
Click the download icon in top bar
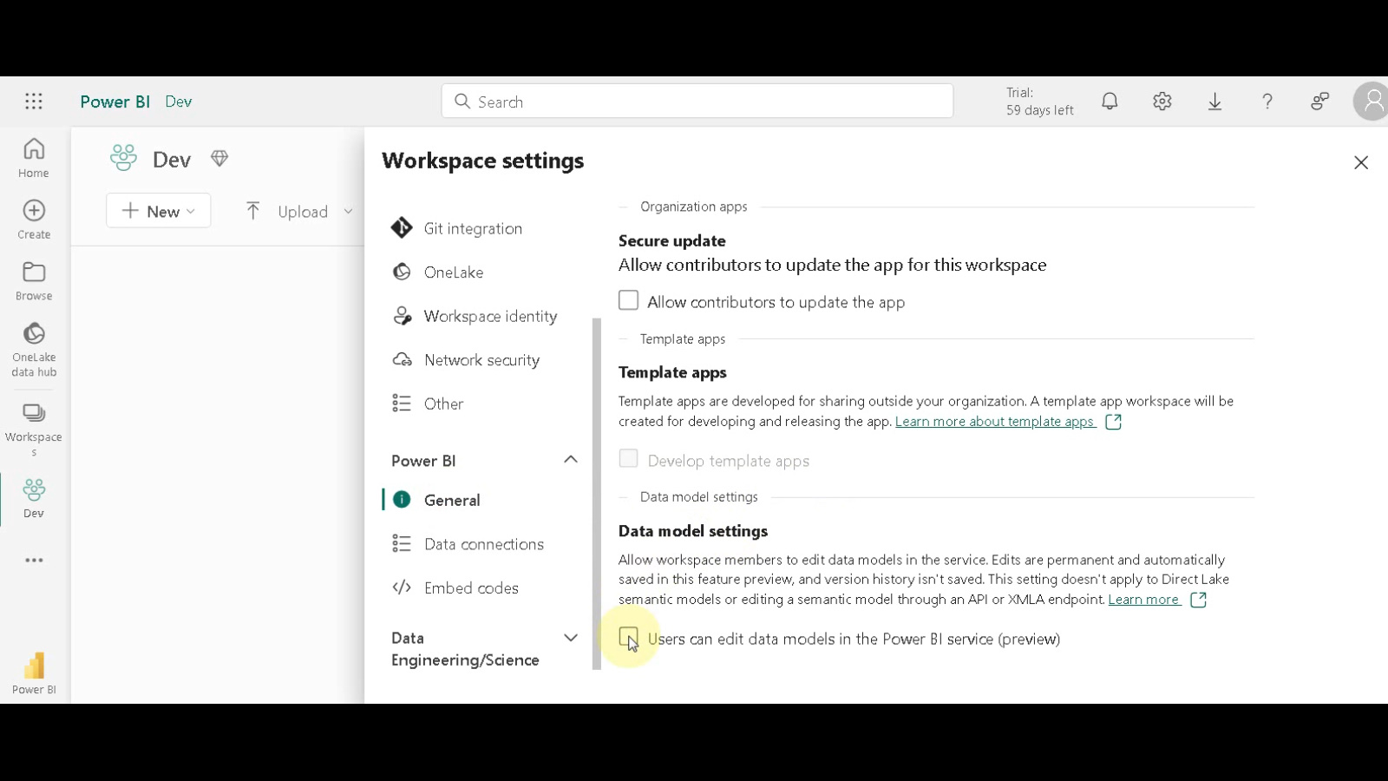click(1214, 101)
